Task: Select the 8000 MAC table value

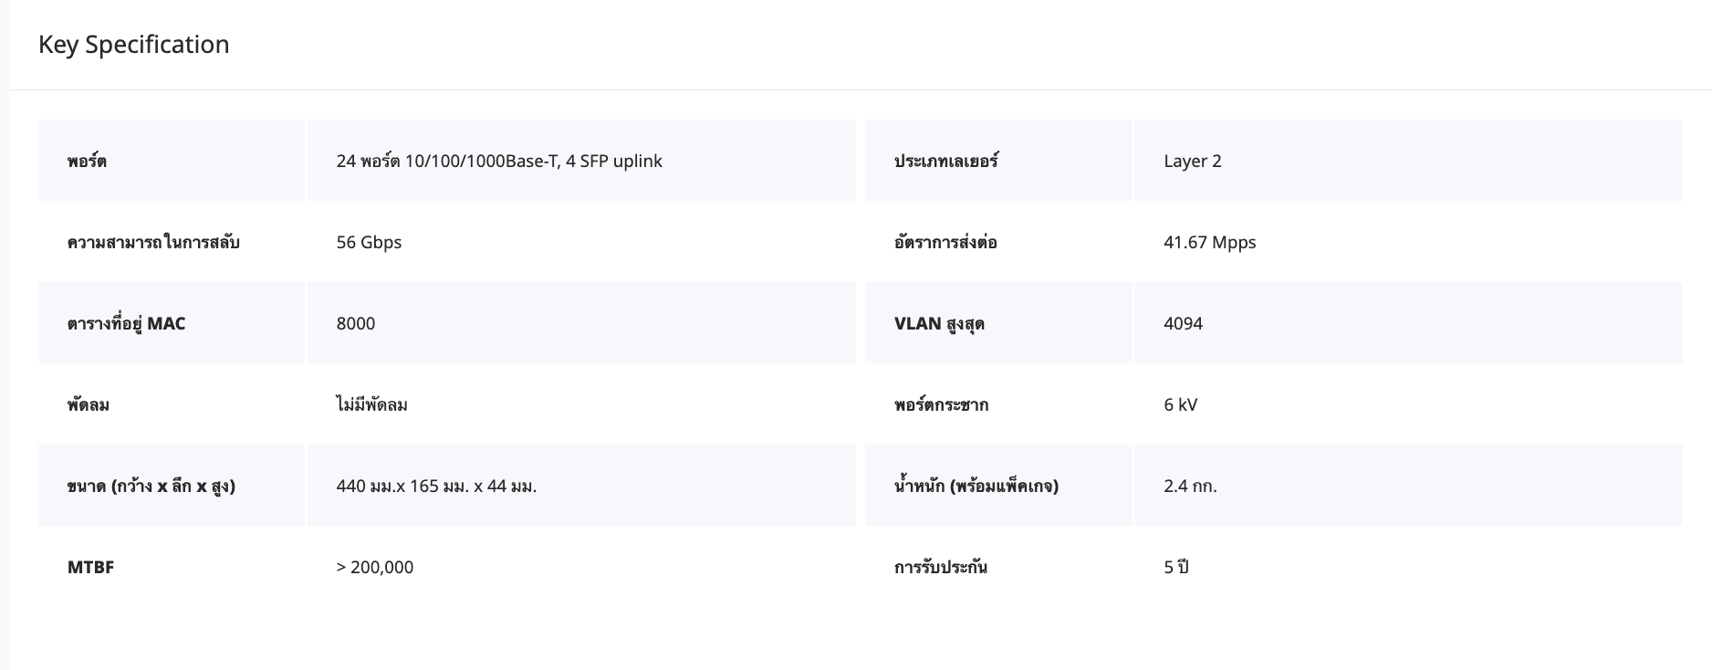Action: (x=355, y=323)
